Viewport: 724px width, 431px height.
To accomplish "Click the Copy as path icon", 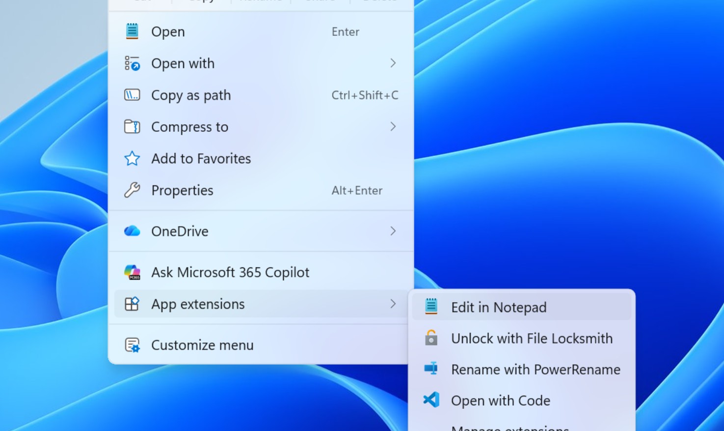I will tap(132, 95).
